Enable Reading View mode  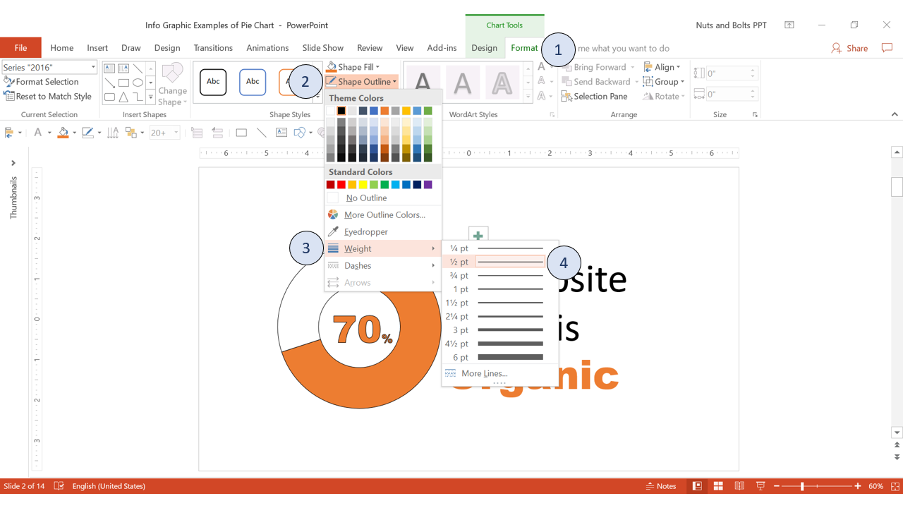click(739, 486)
